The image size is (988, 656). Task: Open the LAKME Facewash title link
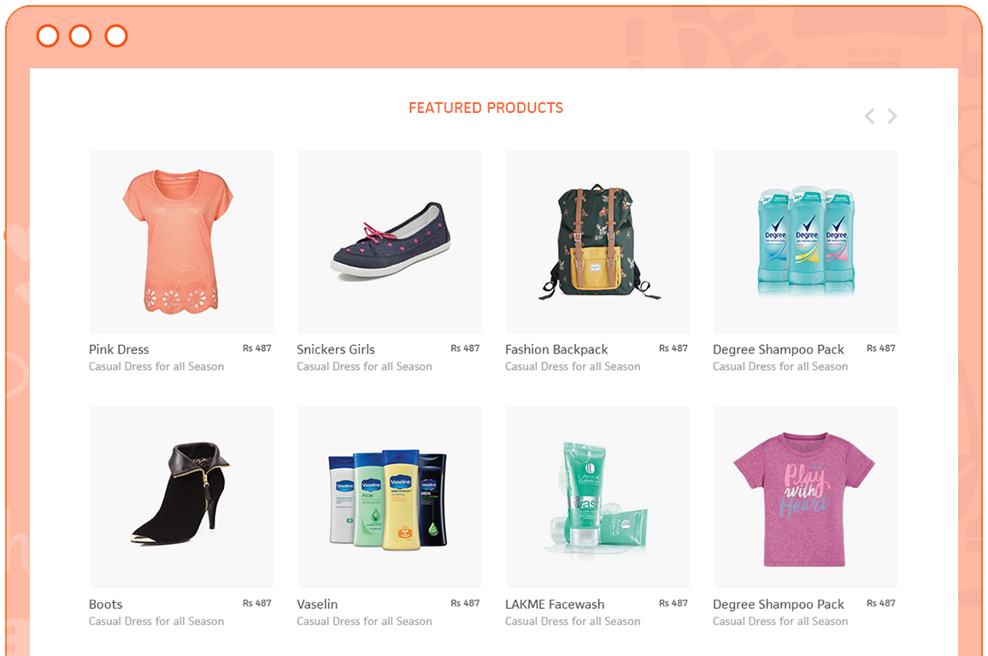pyautogui.click(x=555, y=605)
